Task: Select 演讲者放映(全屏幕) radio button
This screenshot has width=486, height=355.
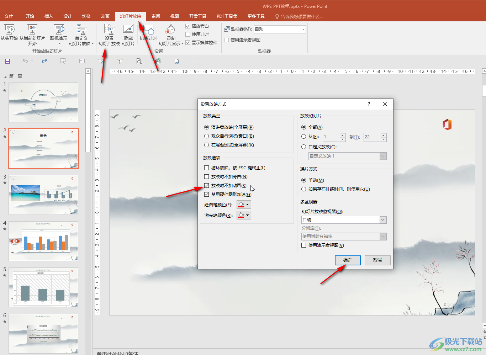Action: (x=207, y=127)
